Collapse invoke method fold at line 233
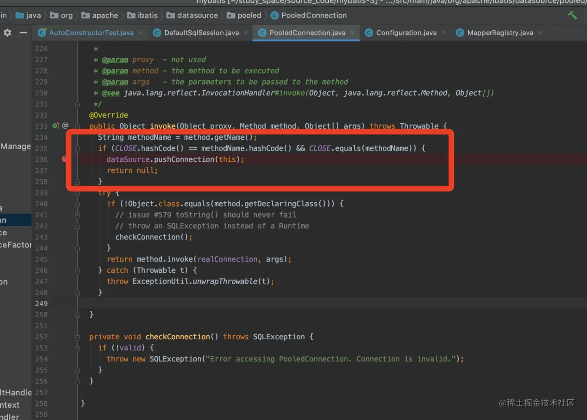Viewport: 587px width, 420px height. coord(78,126)
